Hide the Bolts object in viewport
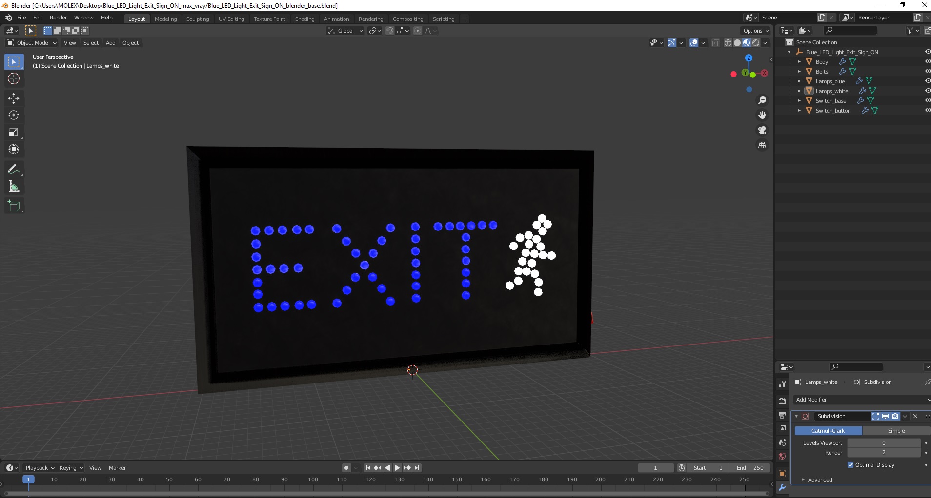931x498 pixels. pos(928,71)
